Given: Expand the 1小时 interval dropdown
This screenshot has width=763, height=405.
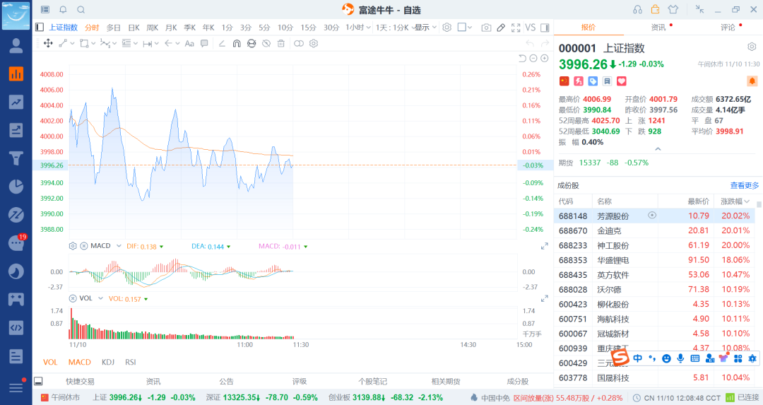Looking at the screenshot, I should pyautogui.click(x=358, y=28).
